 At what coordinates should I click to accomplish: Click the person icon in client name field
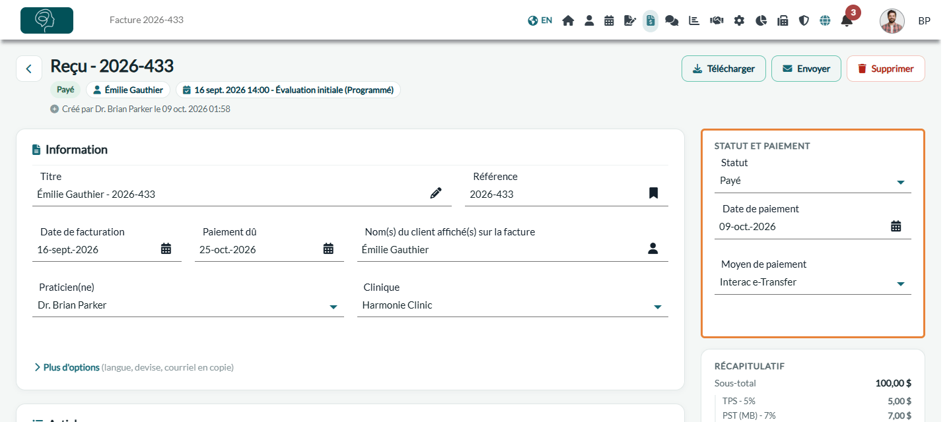[x=653, y=249]
